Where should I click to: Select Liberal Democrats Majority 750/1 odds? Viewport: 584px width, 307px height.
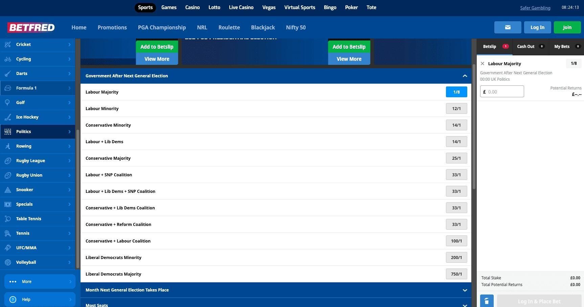click(456, 274)
